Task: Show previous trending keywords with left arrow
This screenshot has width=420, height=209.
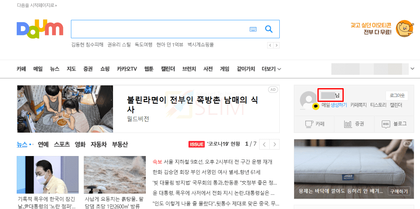Action: tap(270, 45)
